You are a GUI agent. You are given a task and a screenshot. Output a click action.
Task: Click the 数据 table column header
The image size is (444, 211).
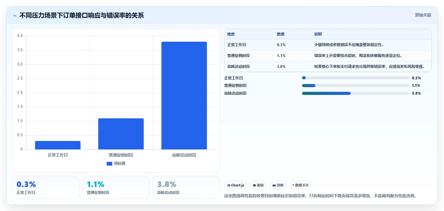(x=281, y=34)
